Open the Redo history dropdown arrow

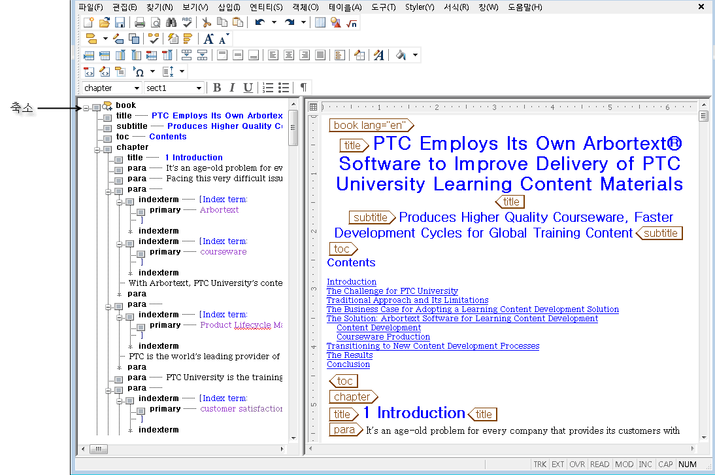[x=303, y=22]
